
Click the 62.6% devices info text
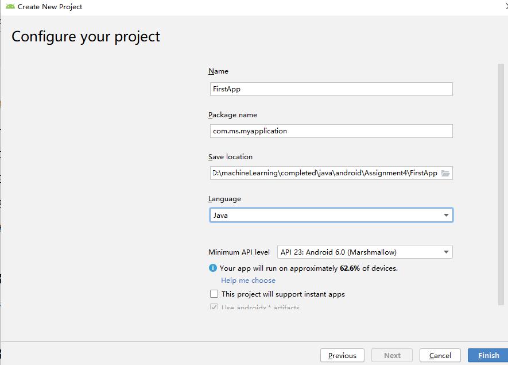point(309,268)
